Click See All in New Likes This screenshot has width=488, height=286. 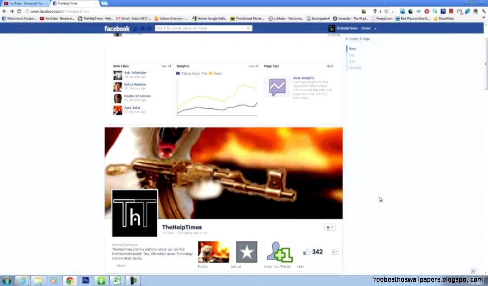tap(166, 66)
